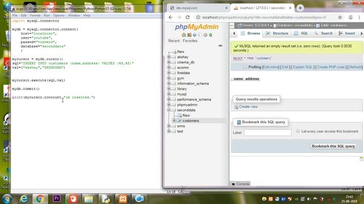This screenshot has height=204, width=364.
Task: Focus the Chrome address bar
Action: [x=264, y=18]
